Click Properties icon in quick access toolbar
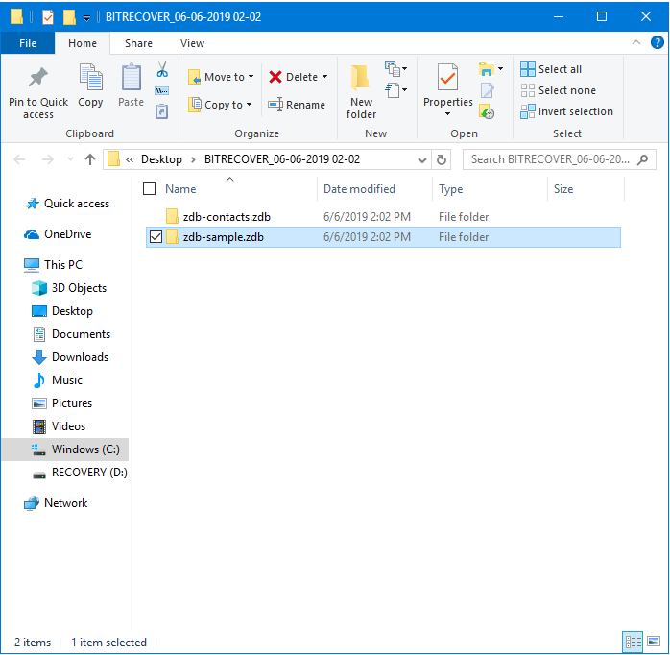Screen dimensions: 670x655 click(48, 17)
